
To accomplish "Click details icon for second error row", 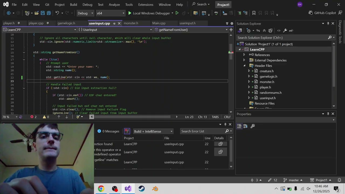I will (x=220, y=152).
